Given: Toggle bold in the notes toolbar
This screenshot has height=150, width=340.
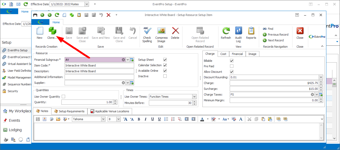Looking at the screenshot, I should [x=139, y=119].
